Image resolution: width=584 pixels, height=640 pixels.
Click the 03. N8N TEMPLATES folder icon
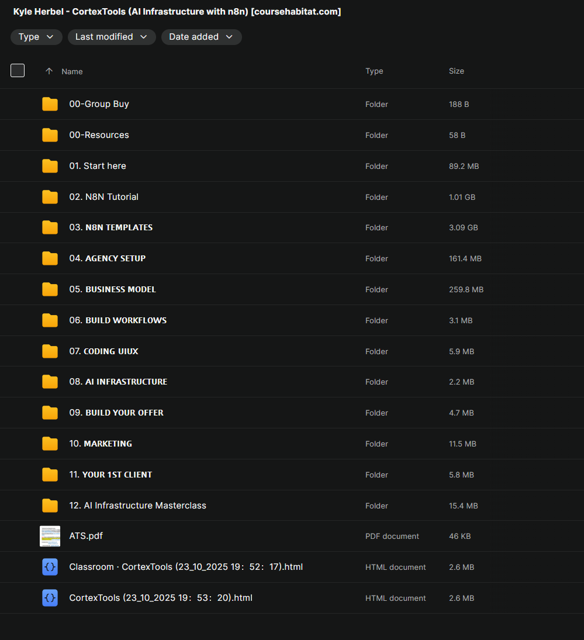50,227
